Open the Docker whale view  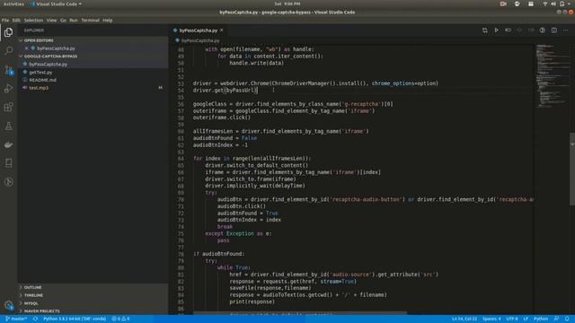(x=8, y=144)
